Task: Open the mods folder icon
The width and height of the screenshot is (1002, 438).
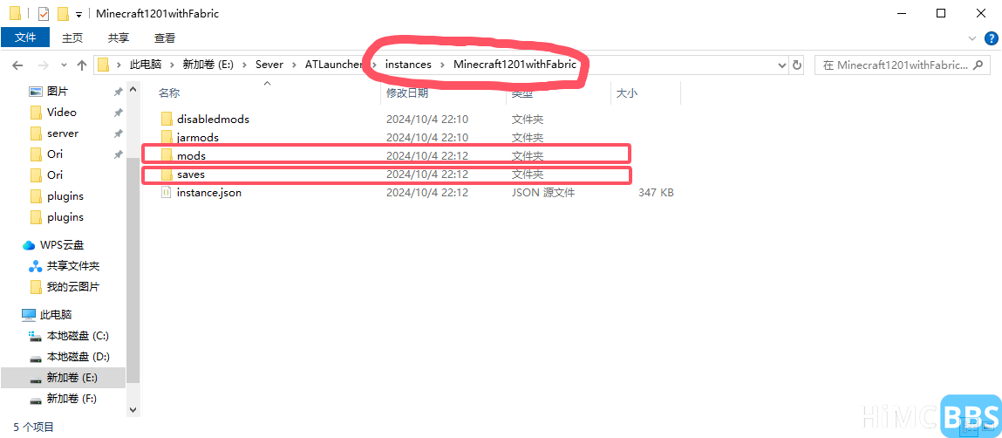Action: pos(167,156)
